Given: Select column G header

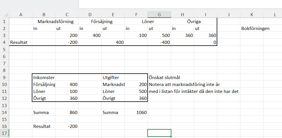Looking at the screenshot, I should pos(159,15).
